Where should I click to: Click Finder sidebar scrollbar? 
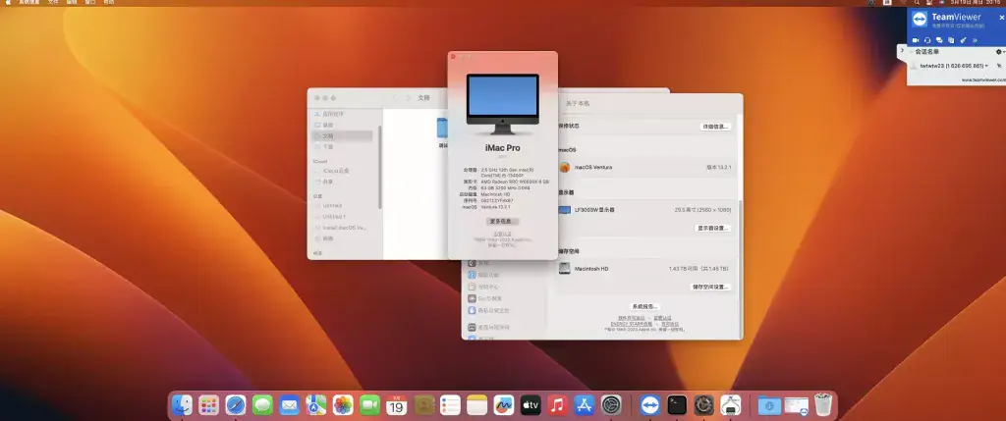380,167
